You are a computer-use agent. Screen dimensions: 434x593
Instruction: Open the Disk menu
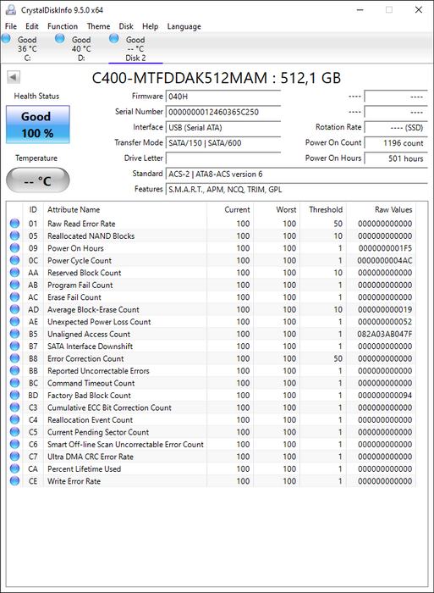[x=126, y=26]
